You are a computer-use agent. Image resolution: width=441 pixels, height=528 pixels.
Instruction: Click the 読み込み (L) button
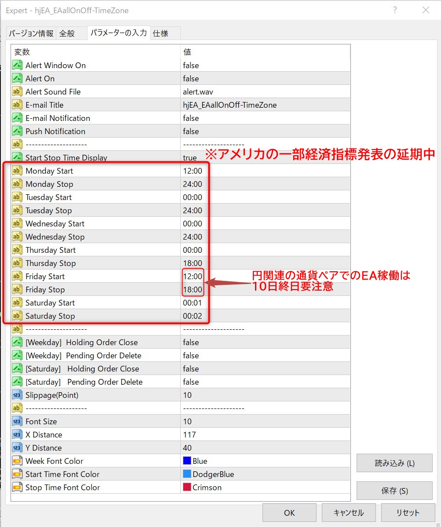click(394, 463)
